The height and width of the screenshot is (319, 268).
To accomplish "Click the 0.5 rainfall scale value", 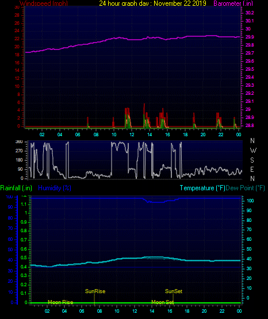I will [x=24, y=257].
